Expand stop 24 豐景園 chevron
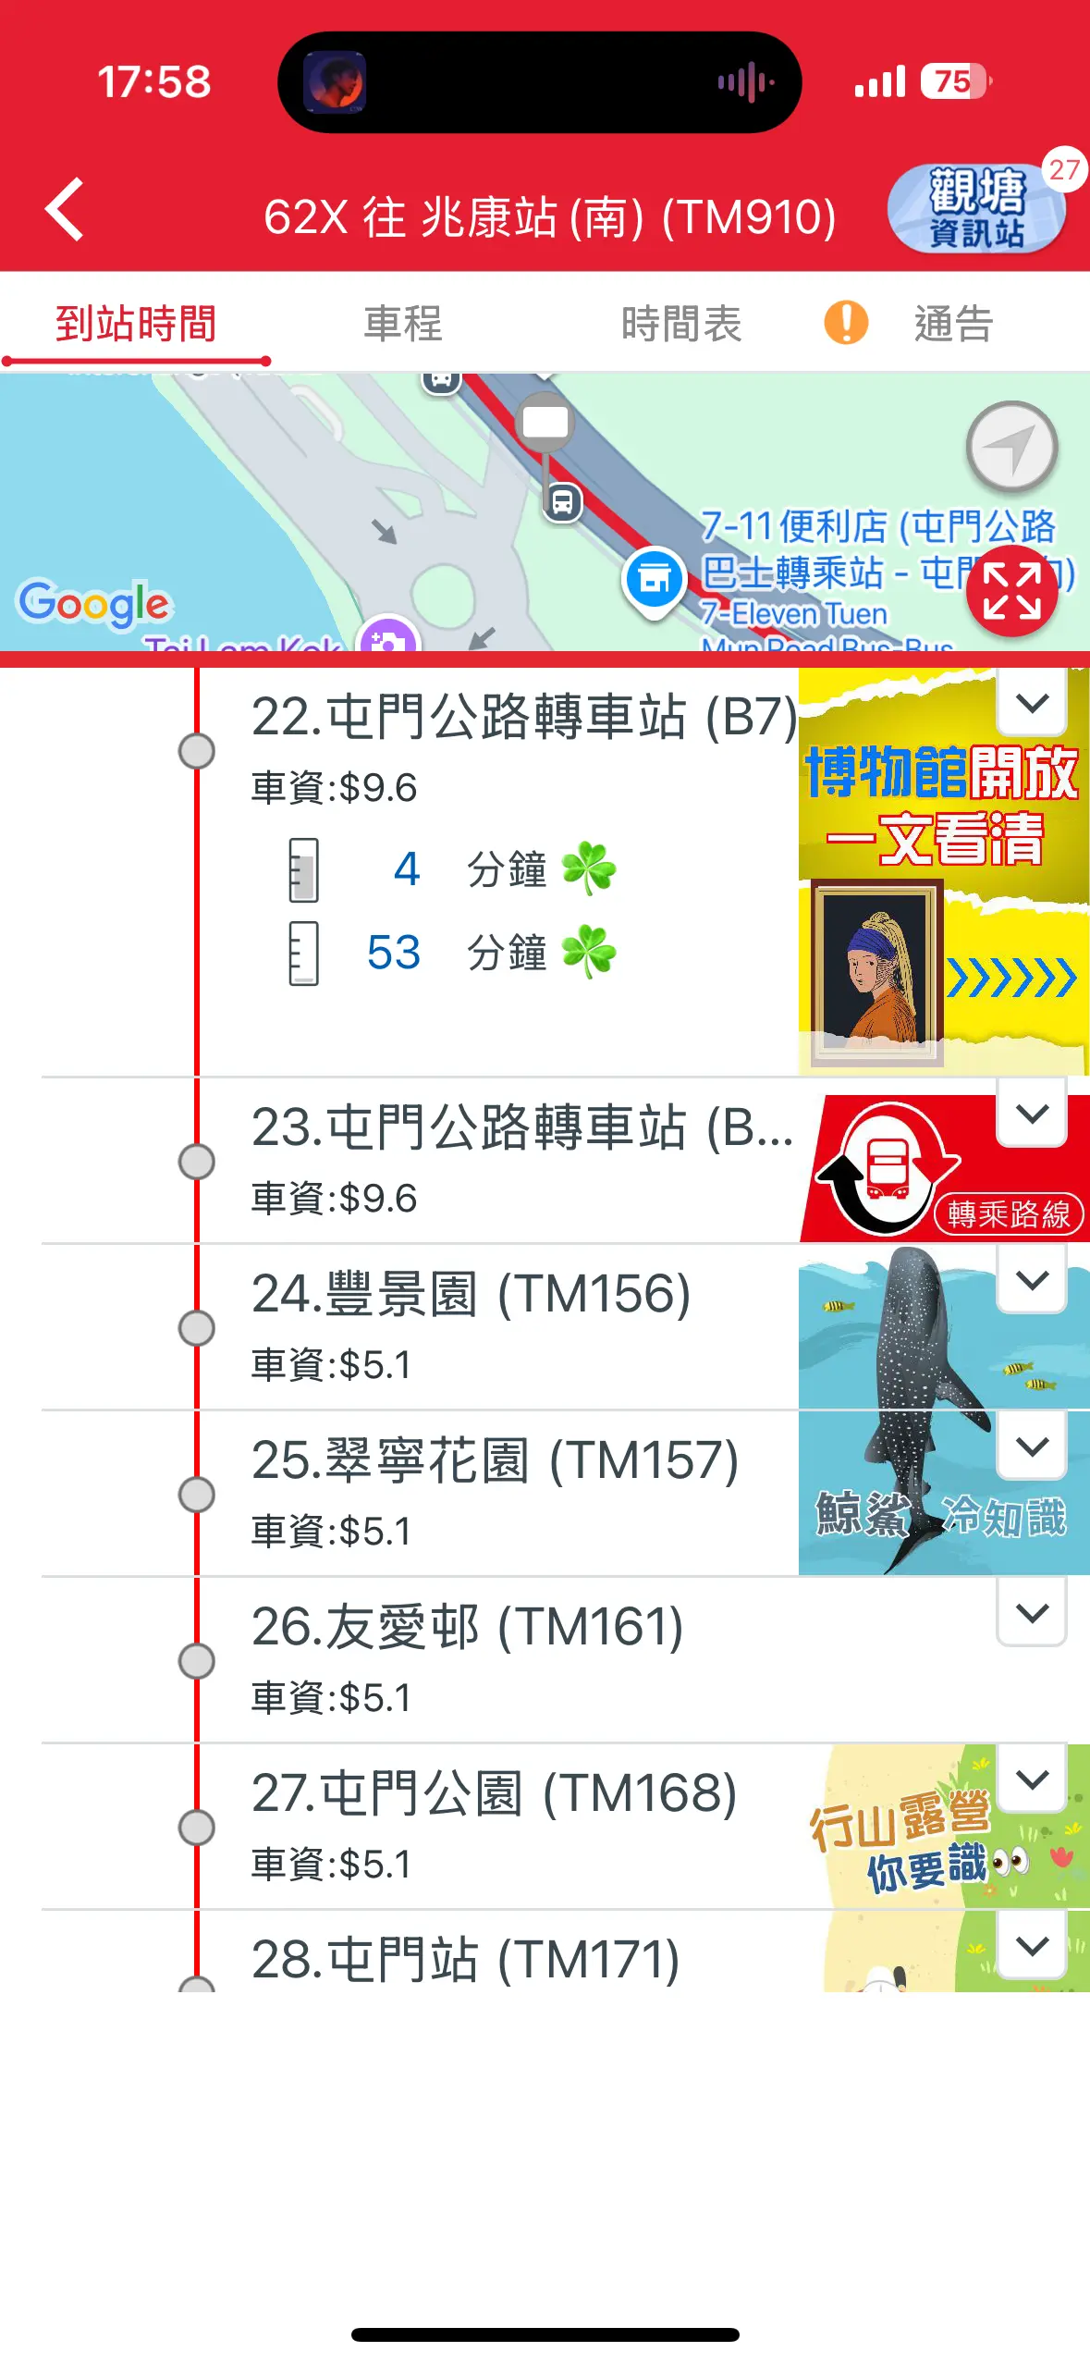1090x2364 pixels. tap(1032, 1280)
